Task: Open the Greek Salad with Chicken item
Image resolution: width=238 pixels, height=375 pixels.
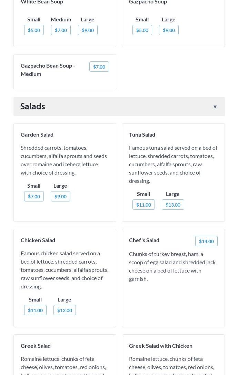Action: (161, 346)
